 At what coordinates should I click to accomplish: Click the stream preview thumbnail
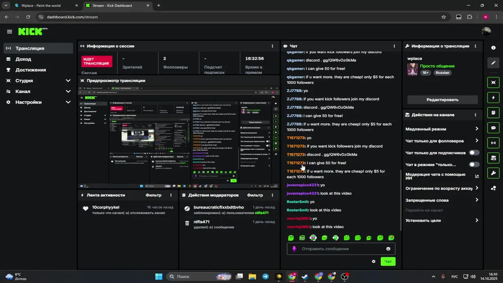(178, 138)
